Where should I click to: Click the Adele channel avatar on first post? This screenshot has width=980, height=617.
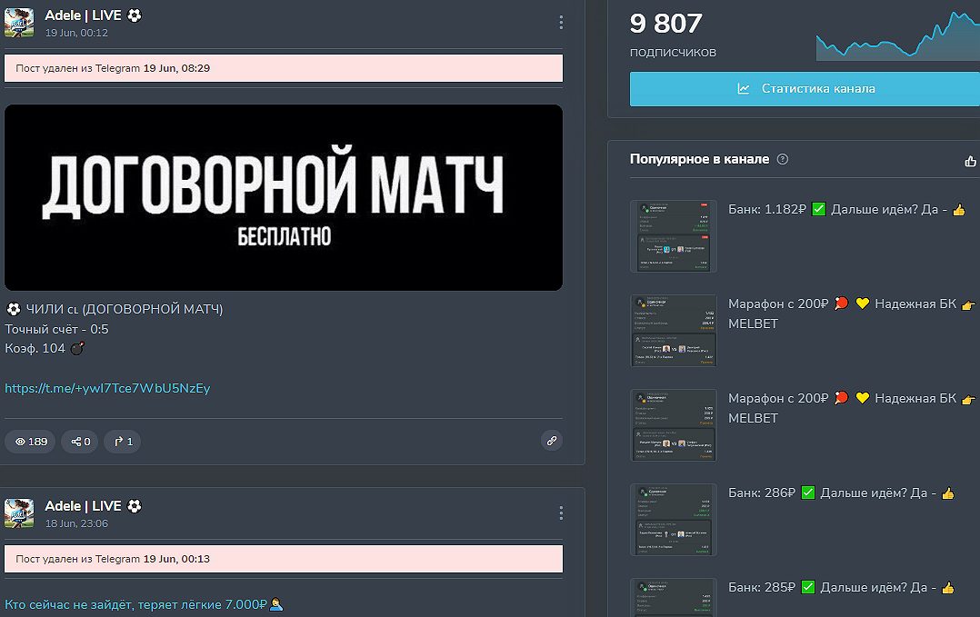pyautogui.click(x=19, y=23)
